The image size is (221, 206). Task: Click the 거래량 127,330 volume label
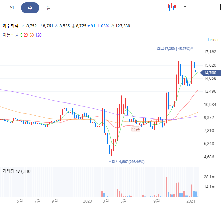17,171
